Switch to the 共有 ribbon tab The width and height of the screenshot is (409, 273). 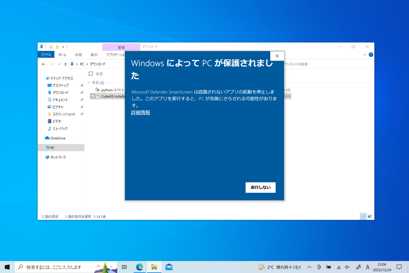[x=78, y=55]
